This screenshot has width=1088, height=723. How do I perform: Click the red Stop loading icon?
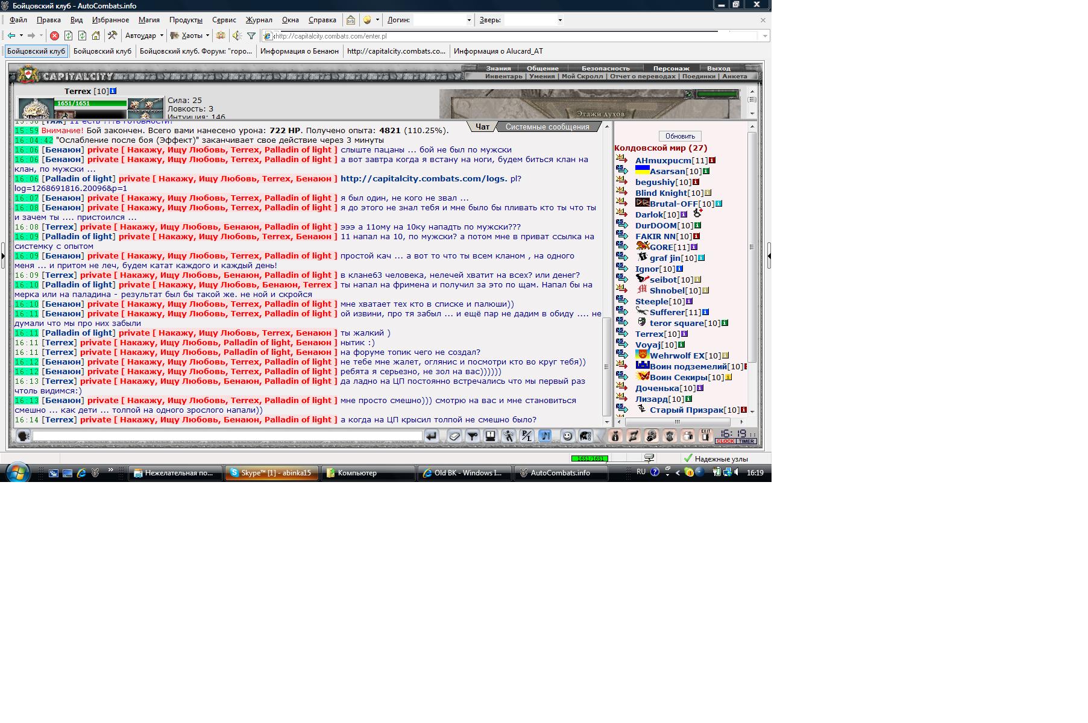[54, 36]
